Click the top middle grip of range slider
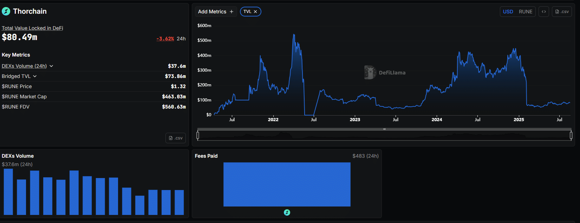 (384, 129)
